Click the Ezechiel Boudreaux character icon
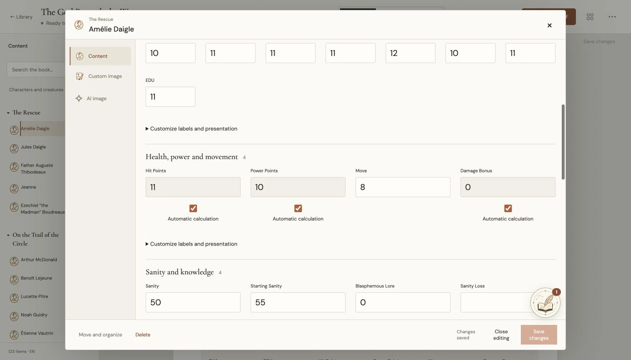 click(x=14, y=207)
